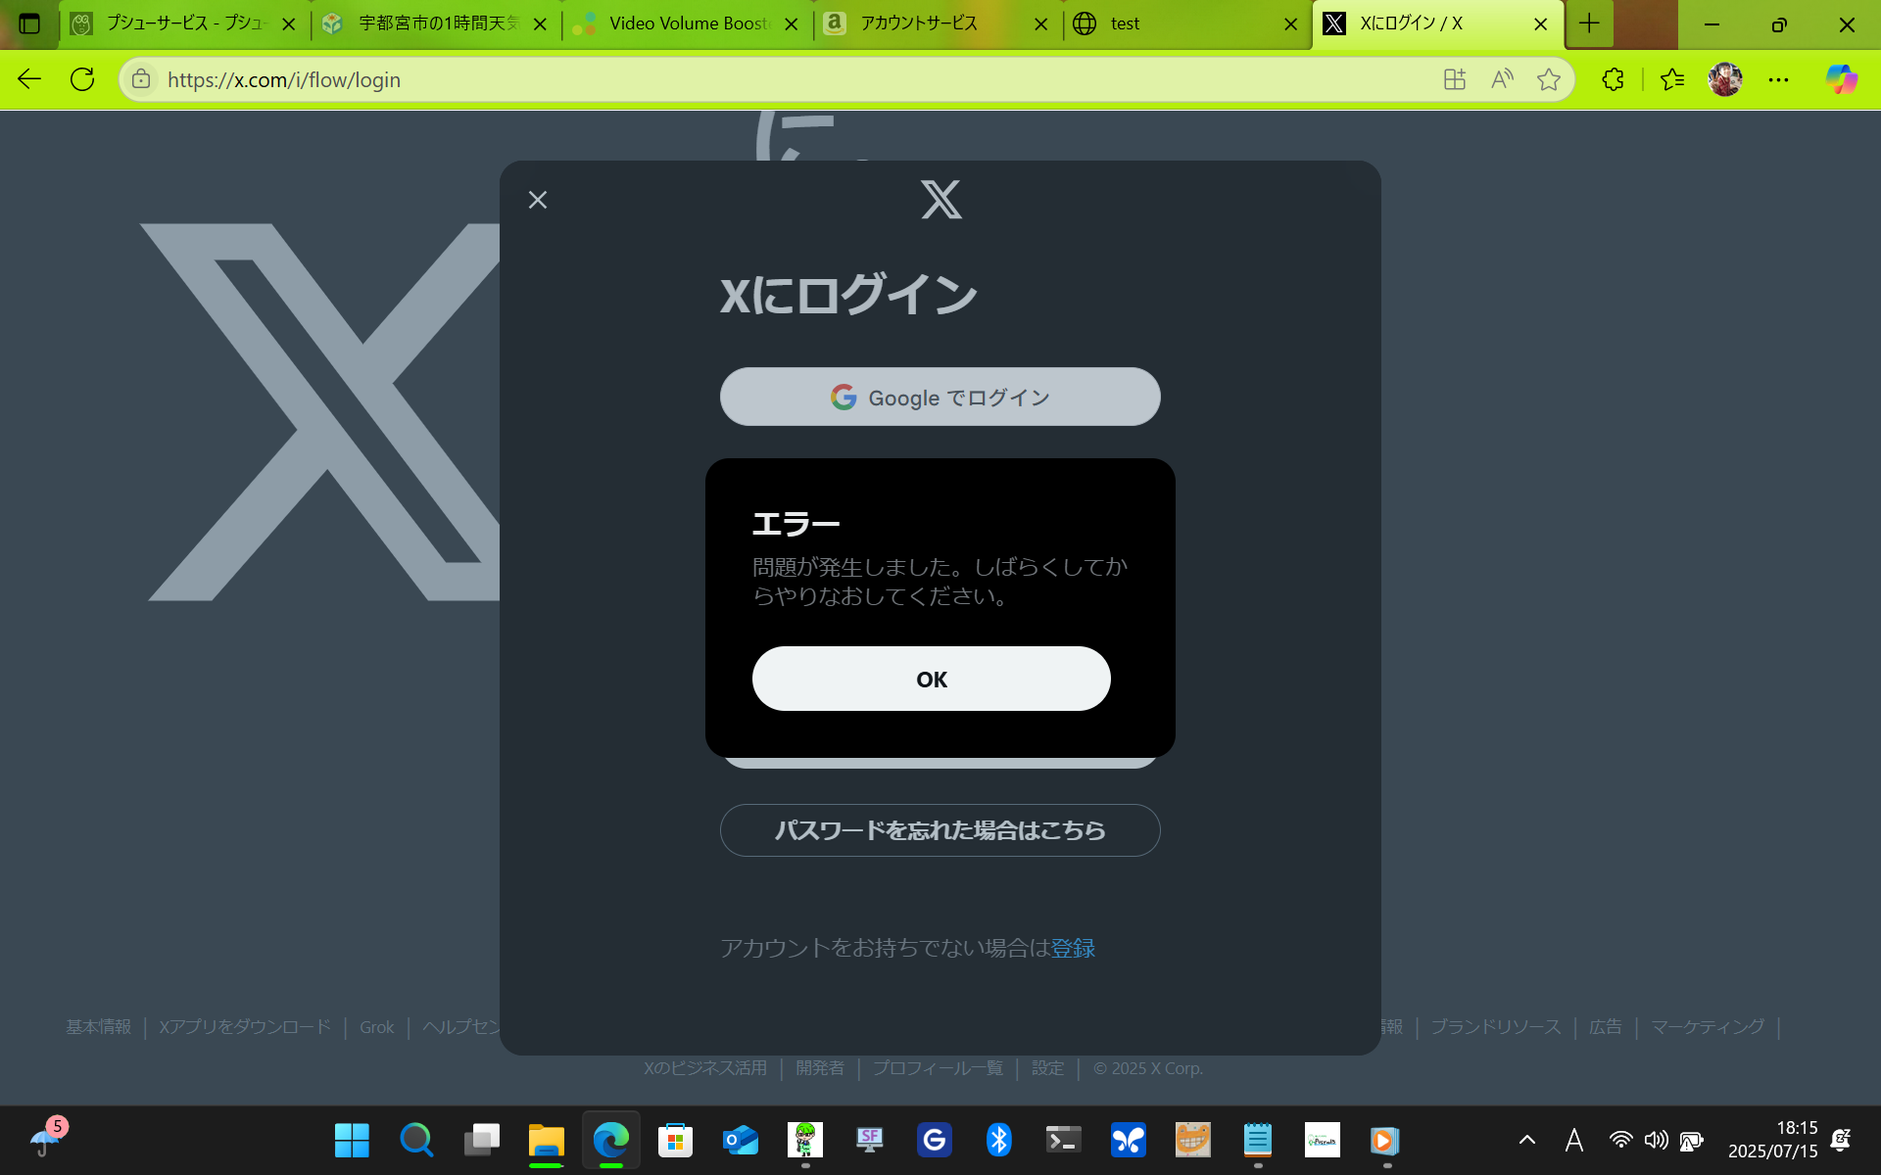1881x1175 pixels.
Task: Go back with the browser back arrow
Action: coord(29,79)
